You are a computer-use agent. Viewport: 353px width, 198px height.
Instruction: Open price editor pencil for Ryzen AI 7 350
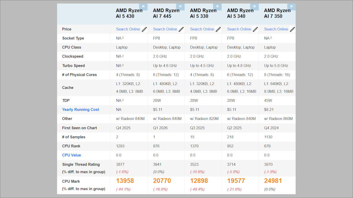[292, 29]
